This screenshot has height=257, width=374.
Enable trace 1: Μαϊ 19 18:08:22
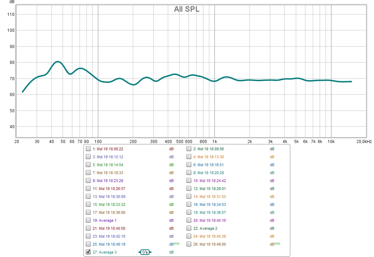pyautogui.click(x=88, y=149)
